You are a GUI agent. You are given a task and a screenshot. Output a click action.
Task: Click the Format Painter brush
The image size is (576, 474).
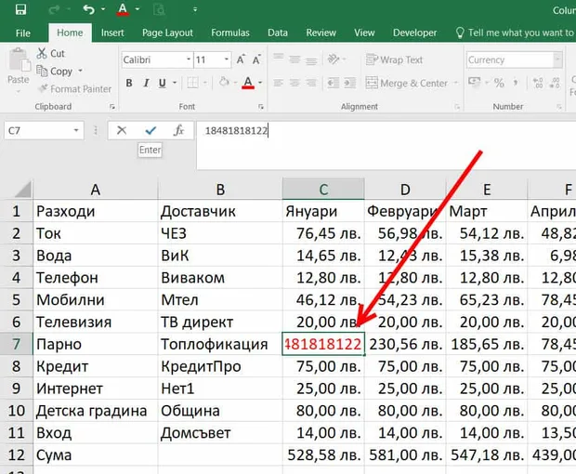(x=44, y=88)
